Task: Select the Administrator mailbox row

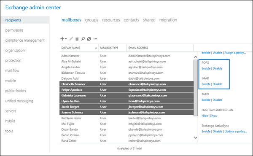Action: [x=126, y=56]
